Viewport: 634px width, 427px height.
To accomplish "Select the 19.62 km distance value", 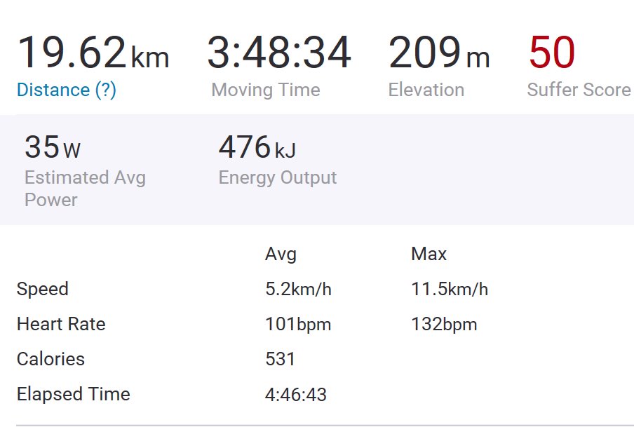I will coord(93,53).
